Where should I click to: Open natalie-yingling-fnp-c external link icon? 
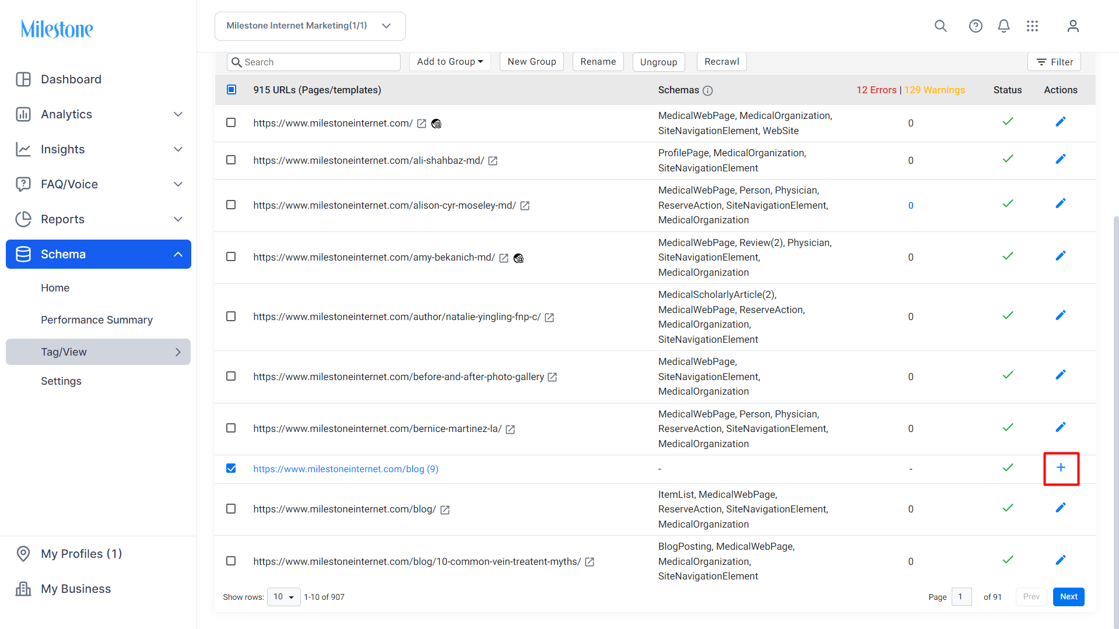(549, 317)
